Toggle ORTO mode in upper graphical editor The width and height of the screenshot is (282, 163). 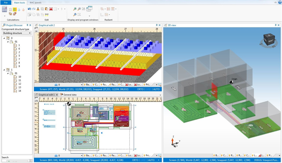click(140, 89)
